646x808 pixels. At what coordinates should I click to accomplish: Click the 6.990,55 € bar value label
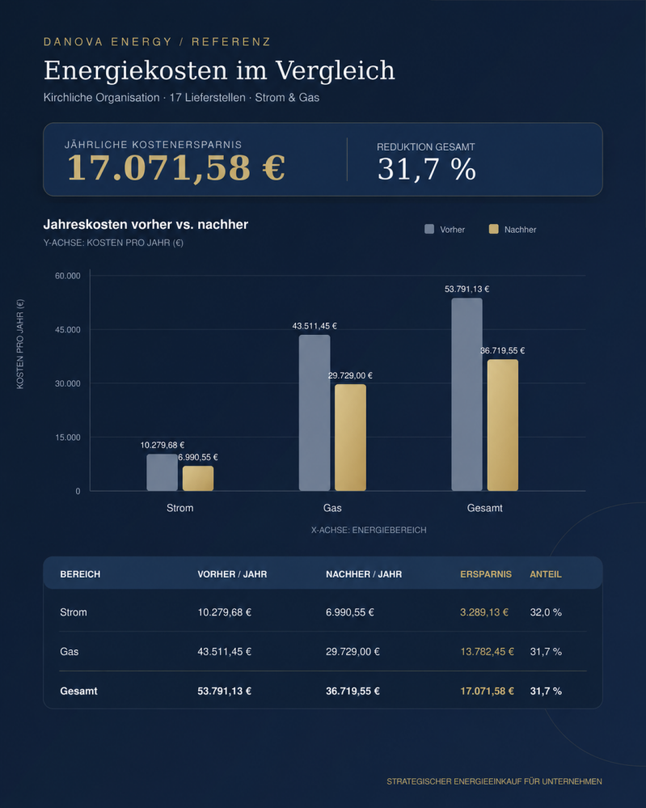(x=198, y=458)
